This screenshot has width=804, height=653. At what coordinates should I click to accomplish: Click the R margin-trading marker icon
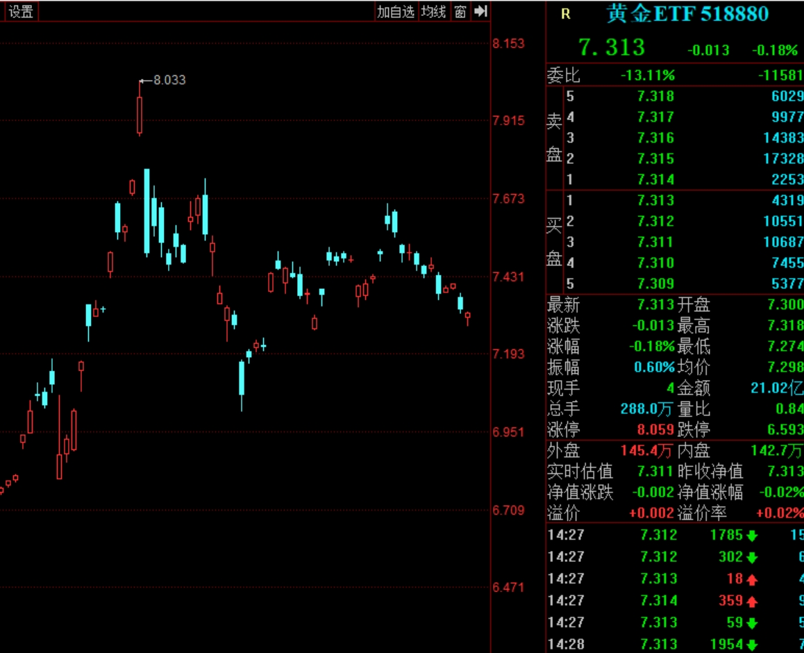[x=566, y=14]
